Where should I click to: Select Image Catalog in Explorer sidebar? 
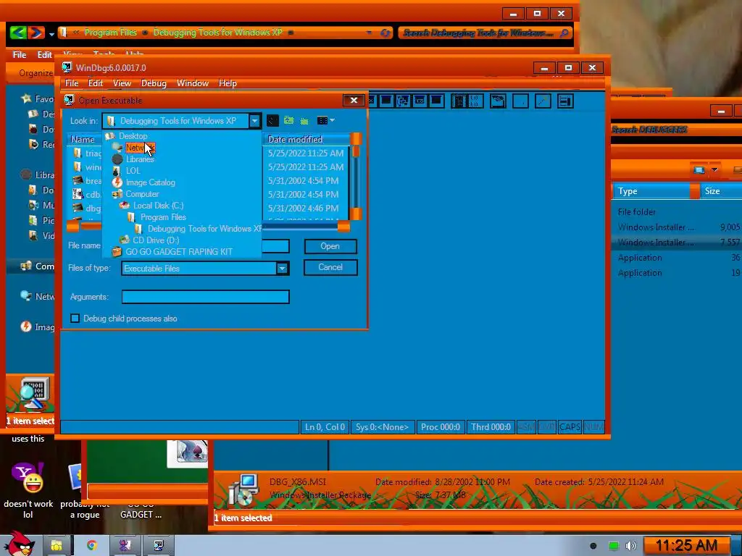click(38, 327)
